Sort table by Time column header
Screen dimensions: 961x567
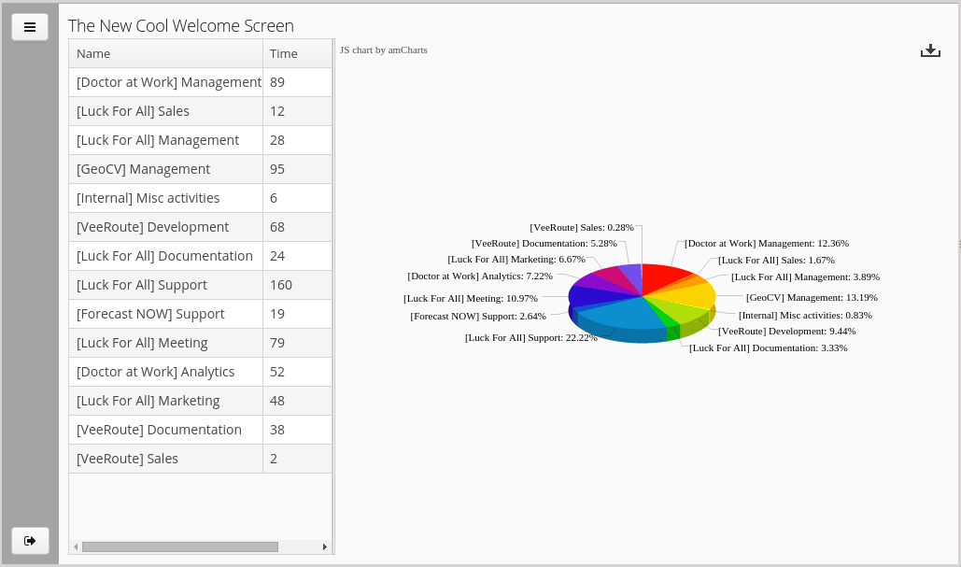[x=296, y=53]
